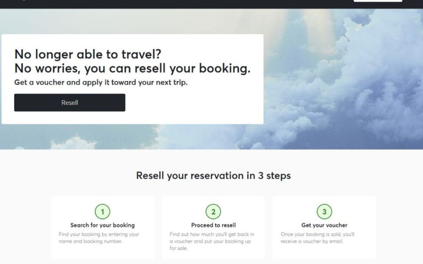423x264 pixels.
Task: Click the black Resell button
Action: [69, 102]
